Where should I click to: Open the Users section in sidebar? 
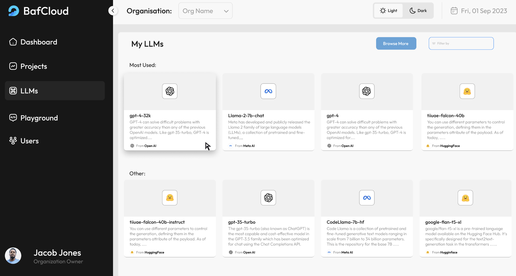pyautogui.click(x=29, y=141)
